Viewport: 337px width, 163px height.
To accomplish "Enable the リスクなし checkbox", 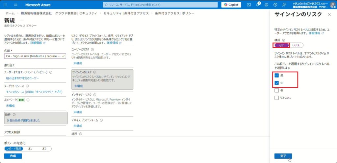I will (x=277, y=98).
